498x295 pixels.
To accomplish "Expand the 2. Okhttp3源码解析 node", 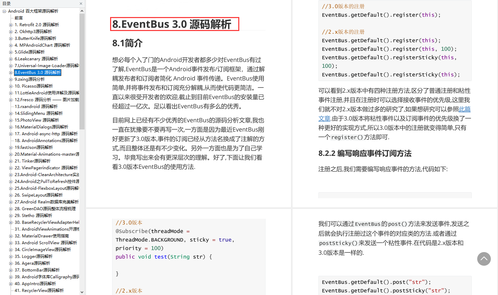I will click(x=11, y=32).
